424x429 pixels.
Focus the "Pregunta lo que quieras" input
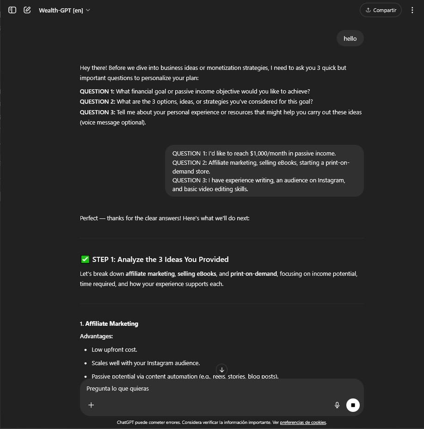(208, 389)
